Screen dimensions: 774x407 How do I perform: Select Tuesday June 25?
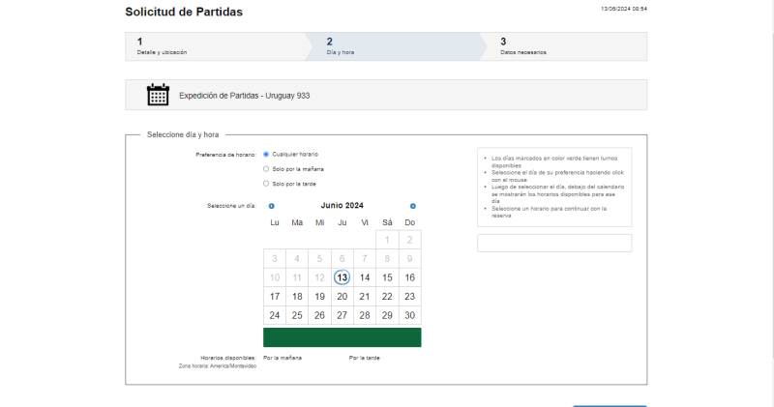297,316
